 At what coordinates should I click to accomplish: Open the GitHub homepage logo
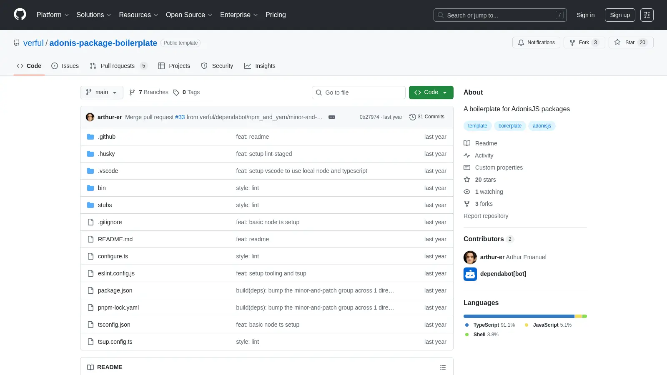tap(20, 15)
